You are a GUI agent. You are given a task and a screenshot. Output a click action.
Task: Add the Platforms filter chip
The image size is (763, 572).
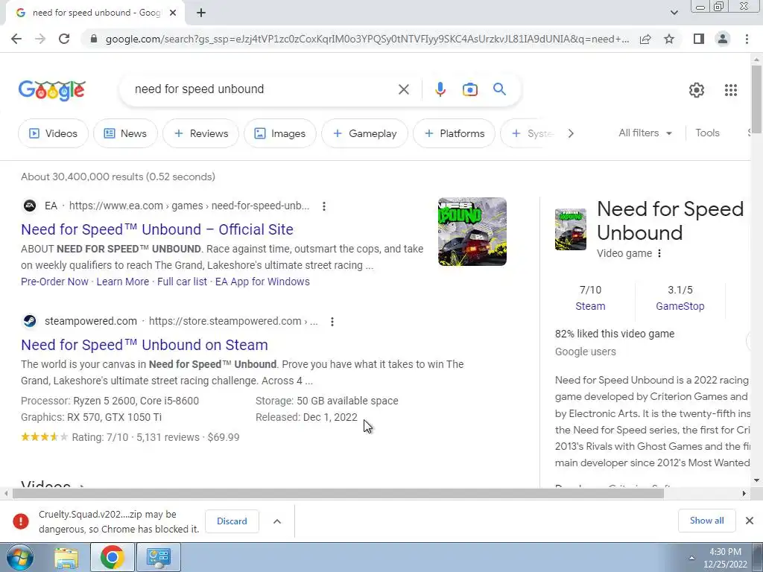tap(454, 133)
